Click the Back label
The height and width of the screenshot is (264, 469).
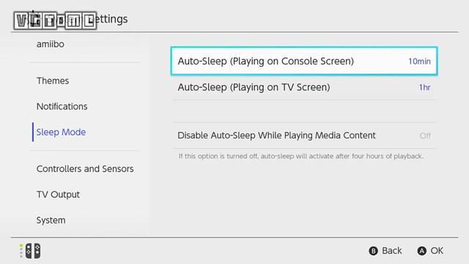392,251
